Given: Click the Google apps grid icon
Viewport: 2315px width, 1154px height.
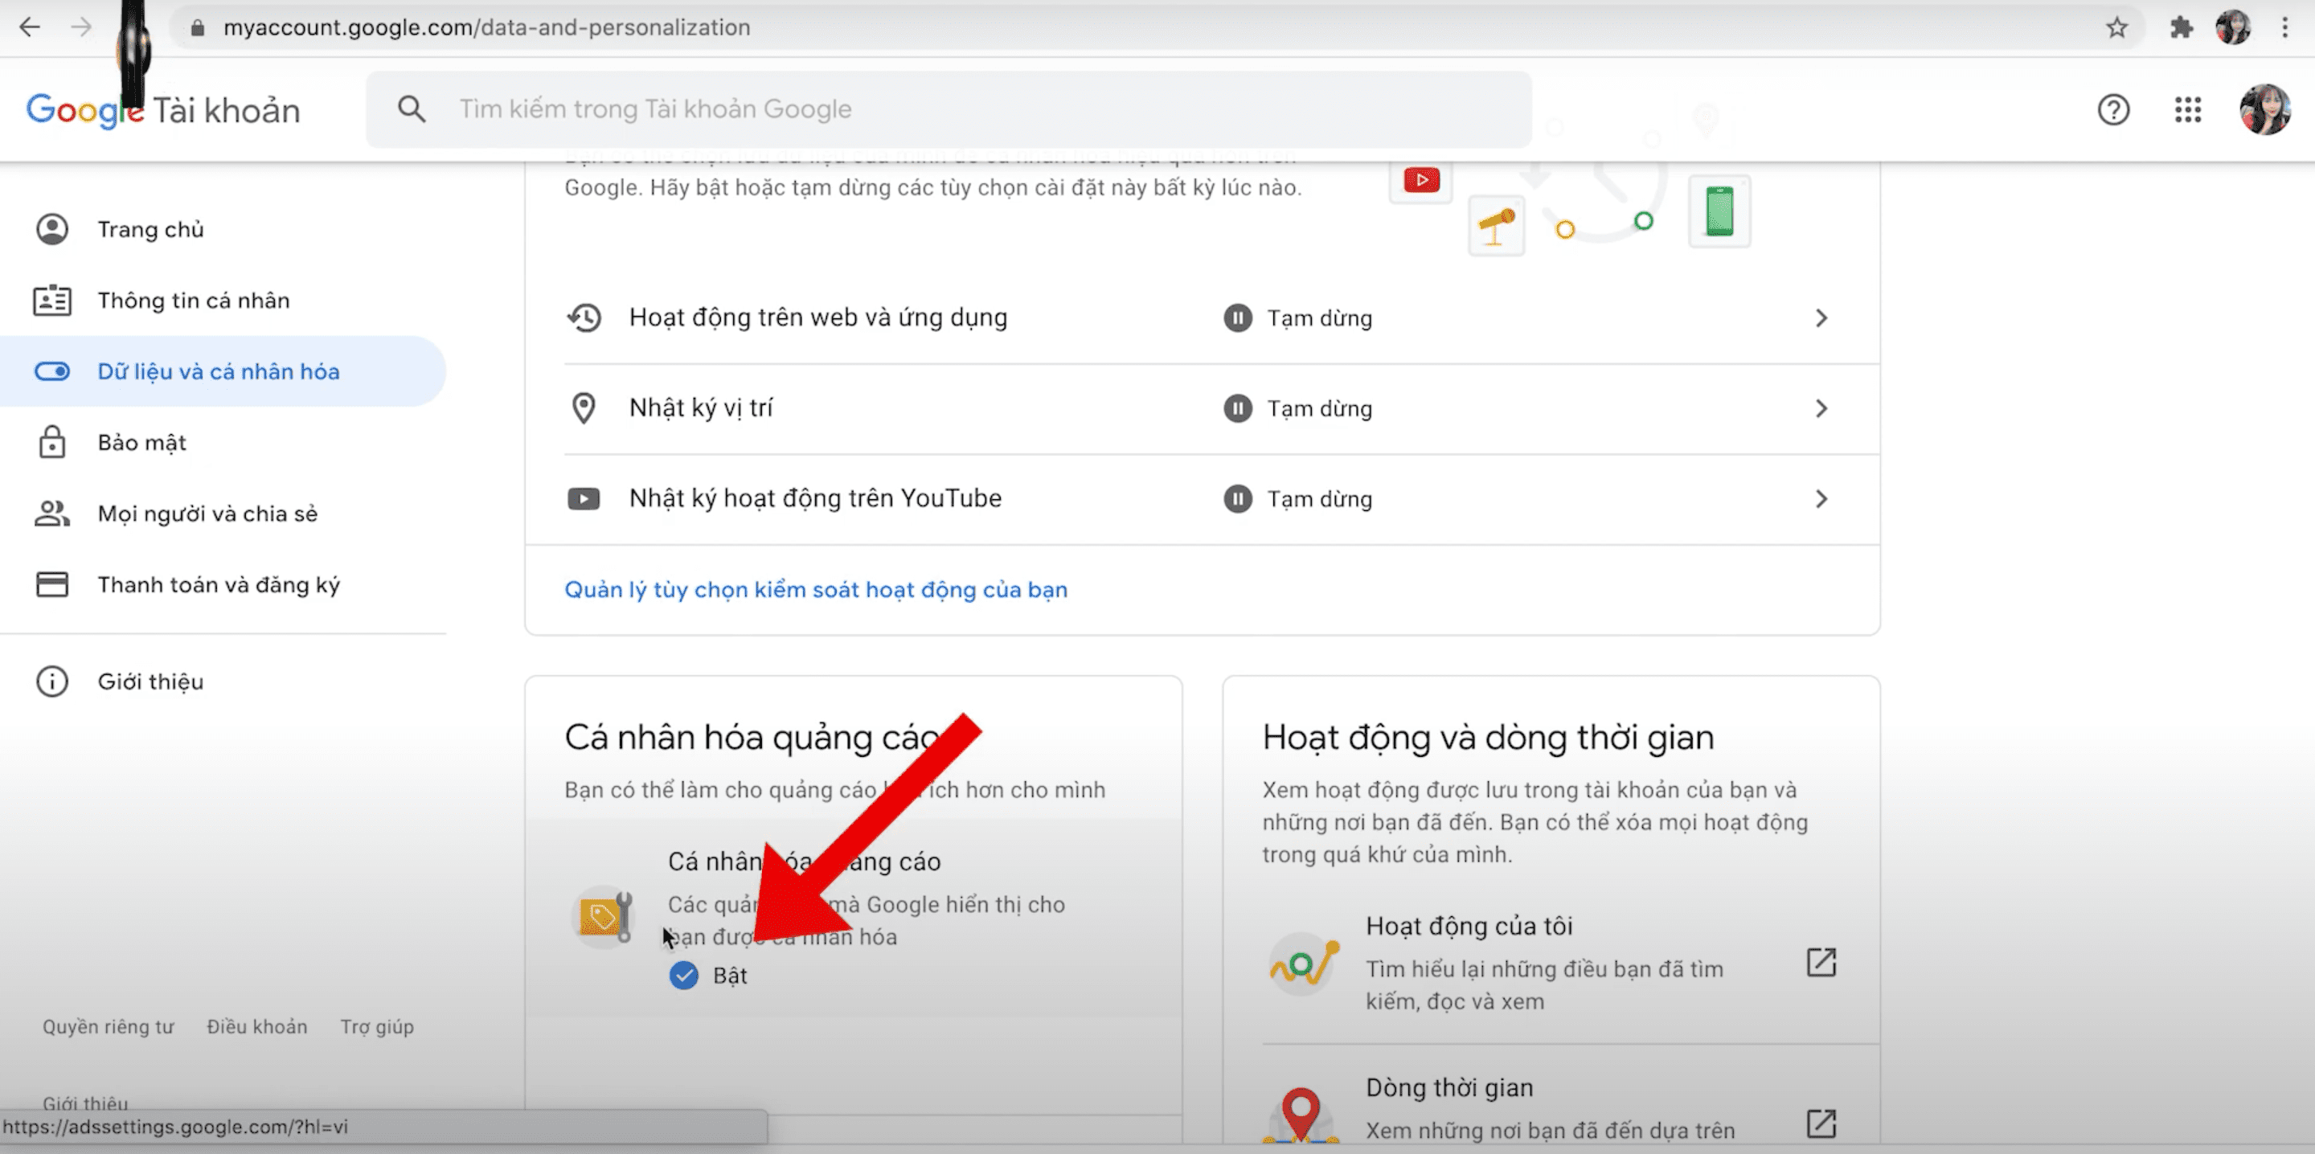Looking at the screenshot, I should tap(2187, 109).
